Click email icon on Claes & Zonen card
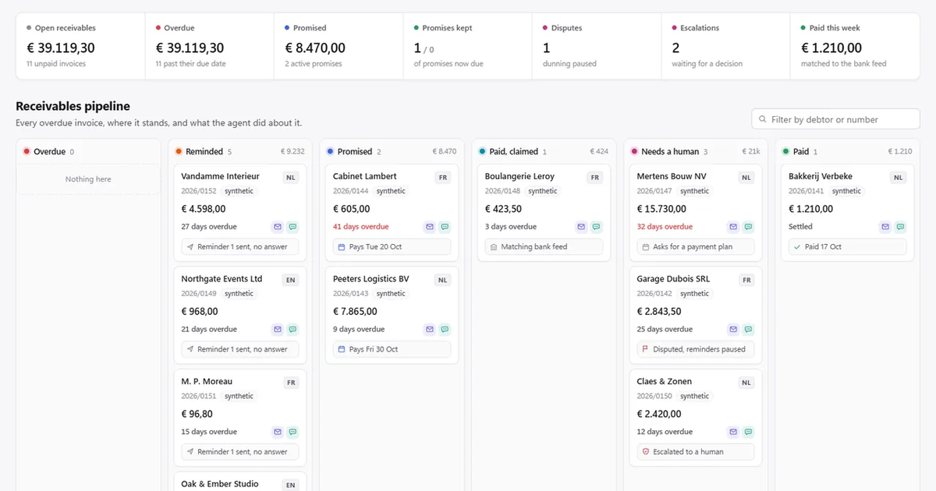Viewport: 936px width, 491px height. pyautogui.click(x=733, y=432)
